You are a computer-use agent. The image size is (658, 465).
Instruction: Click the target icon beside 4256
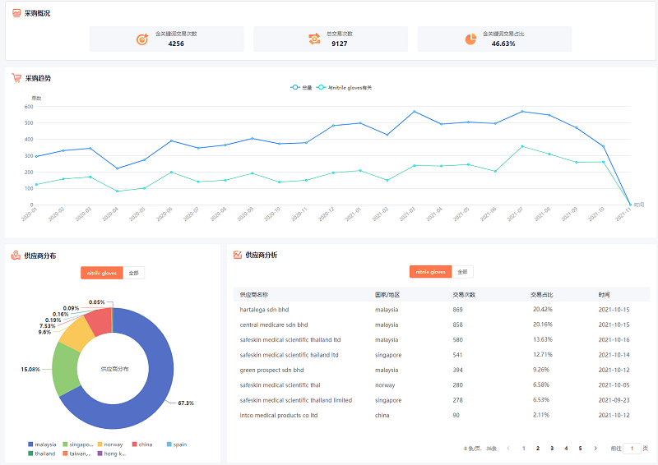tap(141, 39)
